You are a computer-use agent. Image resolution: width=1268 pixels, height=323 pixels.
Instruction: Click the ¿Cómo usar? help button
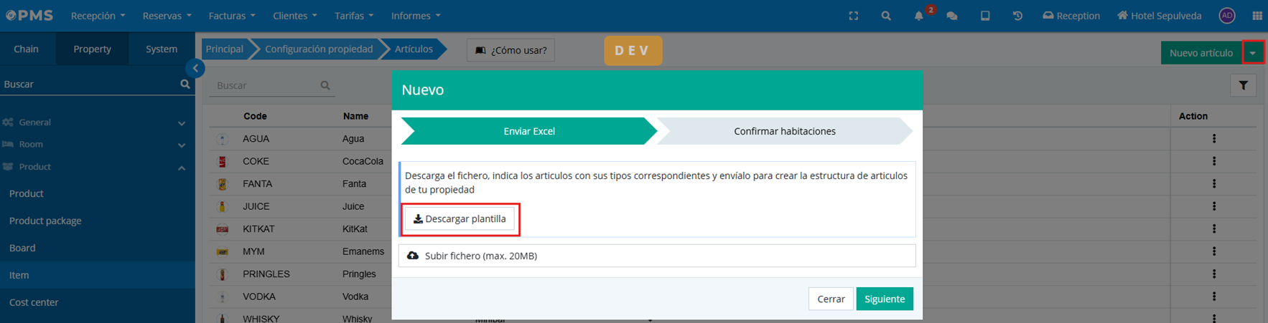pos(511,50)
